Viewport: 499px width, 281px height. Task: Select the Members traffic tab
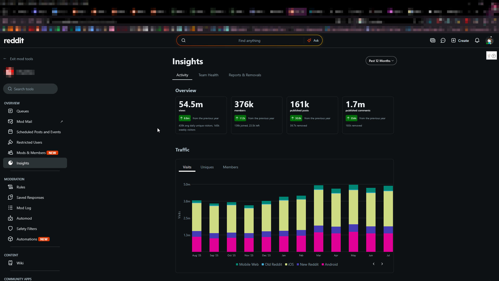coord(231,167)
